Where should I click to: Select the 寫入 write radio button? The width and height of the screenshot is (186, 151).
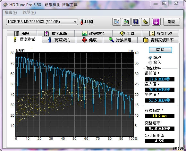click(150, 63)
